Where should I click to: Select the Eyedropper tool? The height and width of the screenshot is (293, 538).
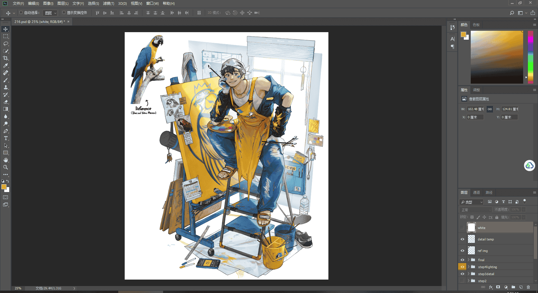click(x=6, y=65)
